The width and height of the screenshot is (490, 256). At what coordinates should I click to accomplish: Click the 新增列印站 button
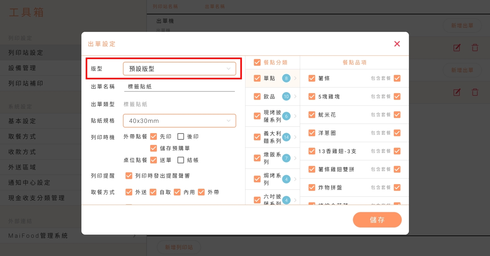[x=179, y=247]
